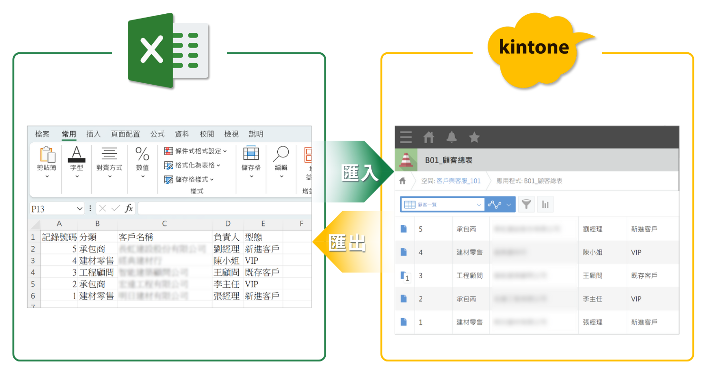Viewport: 710px width, 370px height.
Task: Open the 字型 font group icon
Action: pyautogui.click(x=77, y=154)
